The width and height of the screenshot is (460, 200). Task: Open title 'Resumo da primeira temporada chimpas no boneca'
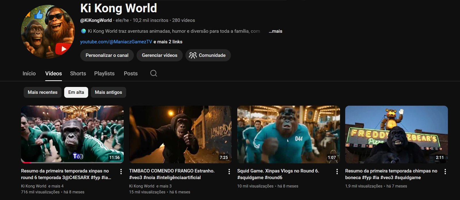point(391,174)
